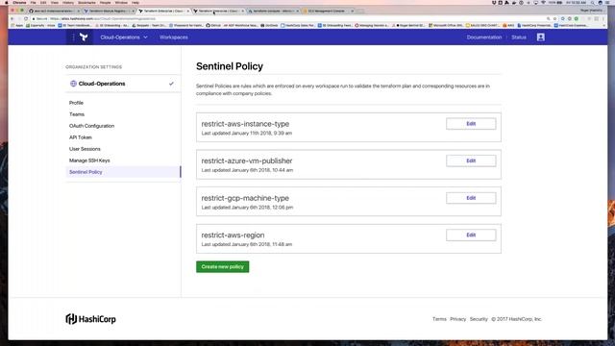Open API Token settings

[x=81, y=137]
